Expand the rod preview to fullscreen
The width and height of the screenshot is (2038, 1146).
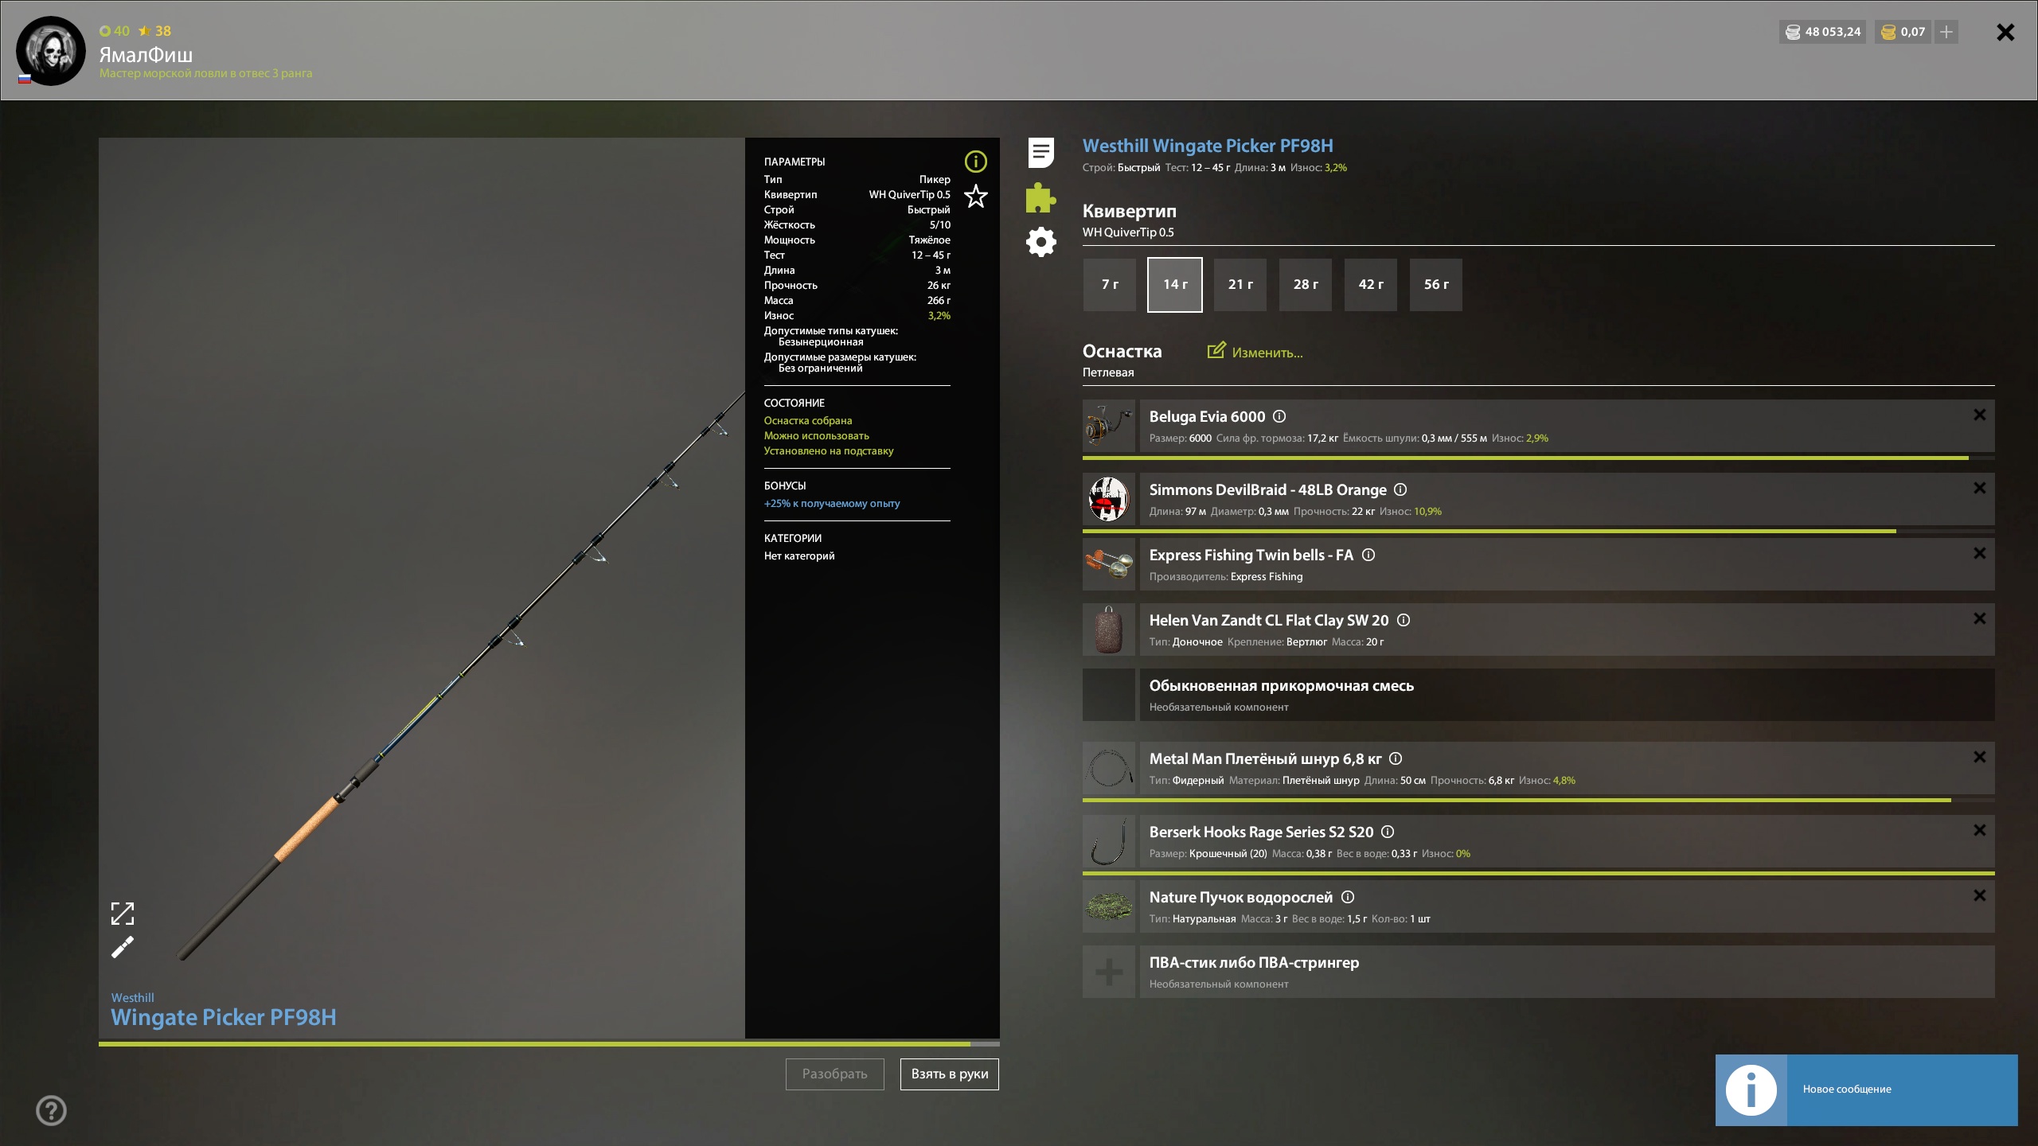pyautogui.click(x=123, y=914)
